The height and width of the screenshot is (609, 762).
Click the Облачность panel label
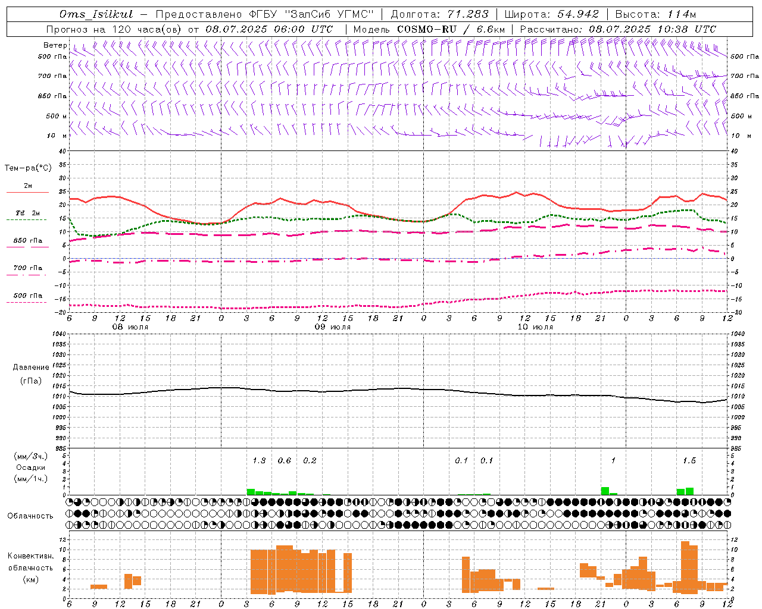pos(30,516)
